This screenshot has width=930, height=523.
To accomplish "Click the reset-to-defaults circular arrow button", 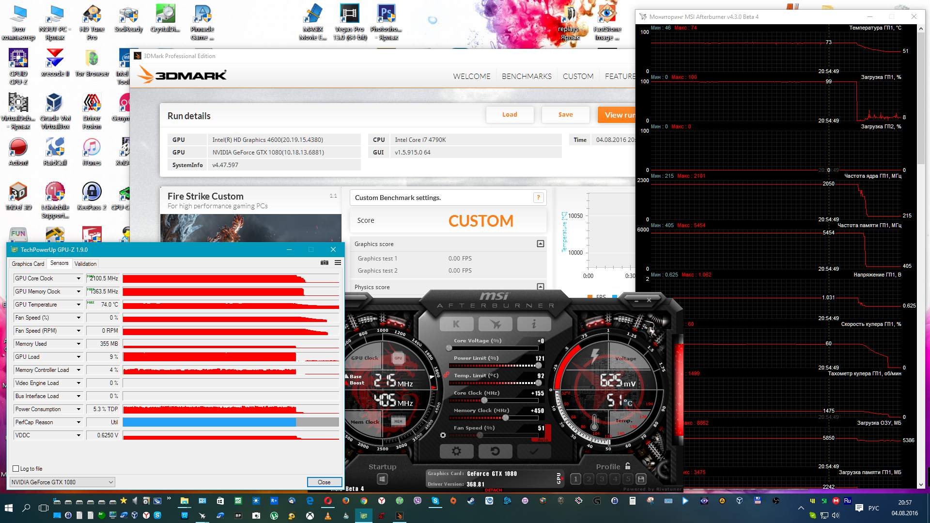I will click(x=495, y=451).
